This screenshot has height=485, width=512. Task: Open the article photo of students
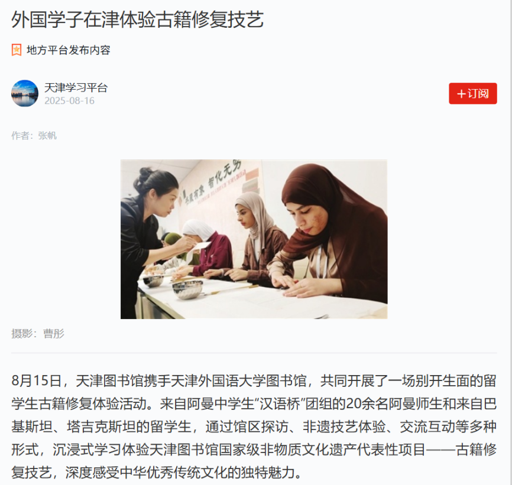(254, 239)
